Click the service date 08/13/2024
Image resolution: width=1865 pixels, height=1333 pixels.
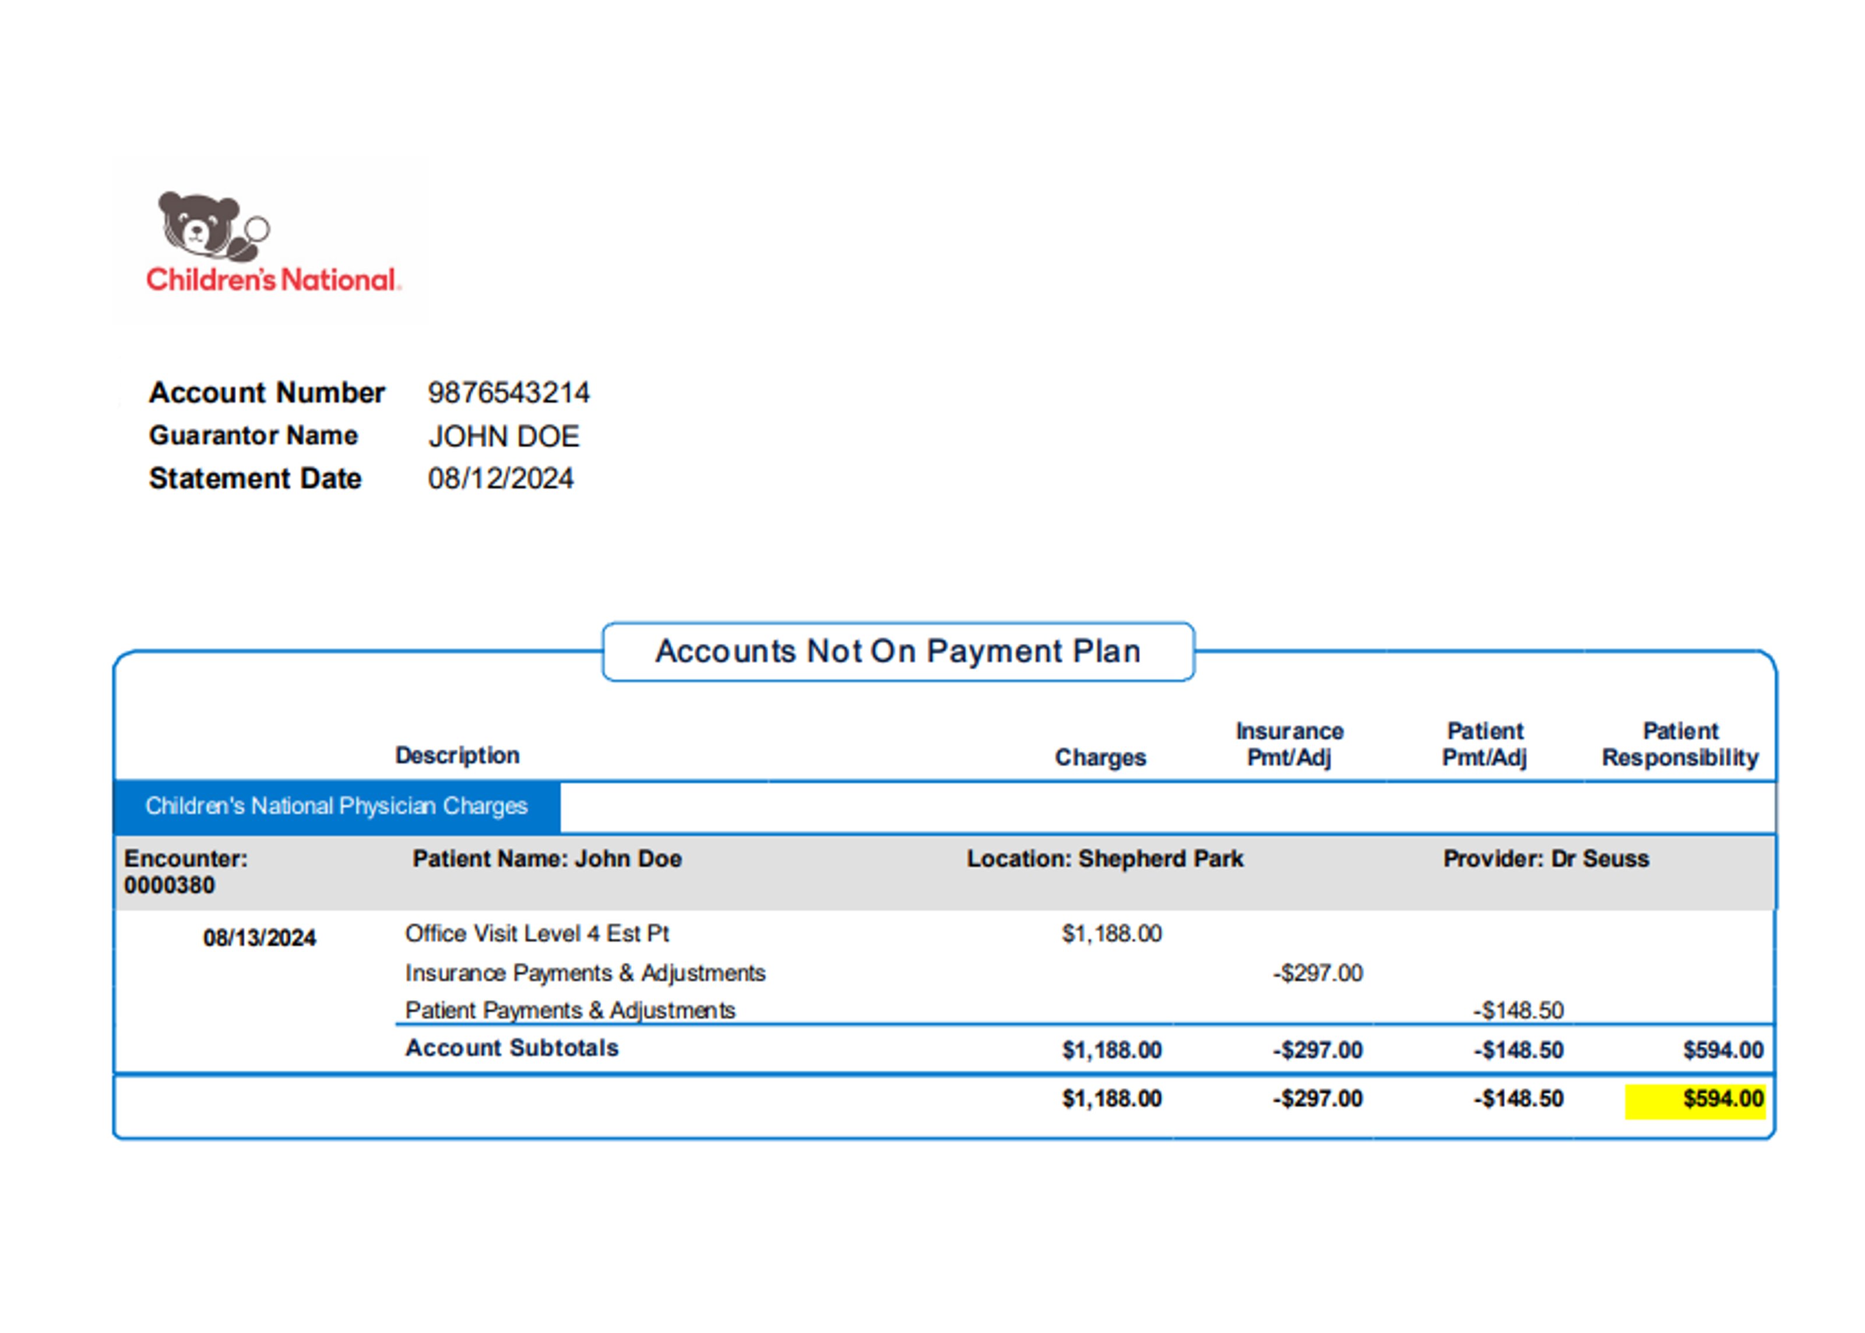click(261, 936)
